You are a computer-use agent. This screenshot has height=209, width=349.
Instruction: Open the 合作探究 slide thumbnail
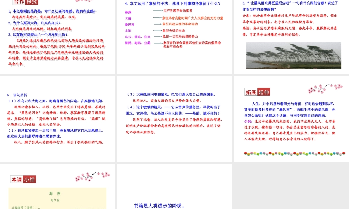pos(58,37)
